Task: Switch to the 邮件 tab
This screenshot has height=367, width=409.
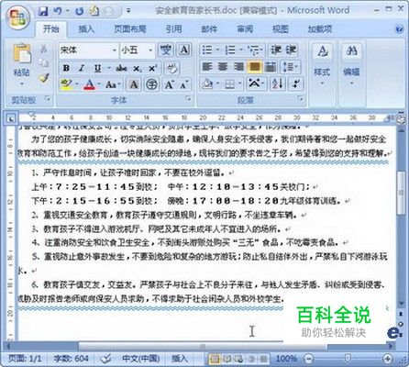Action: (209, 29)
